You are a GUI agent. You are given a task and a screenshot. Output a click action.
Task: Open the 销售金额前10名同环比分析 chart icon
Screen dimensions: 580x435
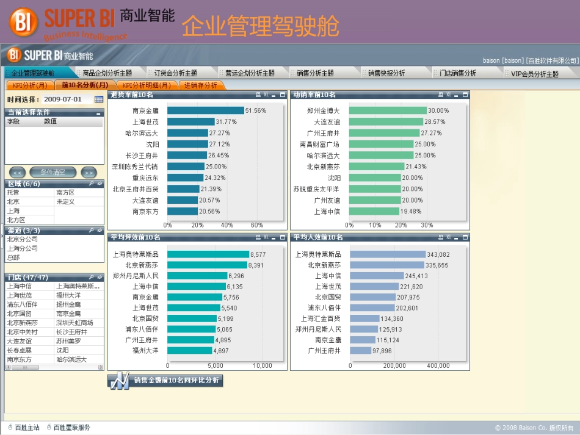[x=120, y=381]
